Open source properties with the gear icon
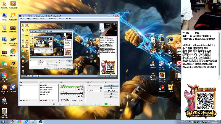The image size is (221, 124). [x=46, y=100]
